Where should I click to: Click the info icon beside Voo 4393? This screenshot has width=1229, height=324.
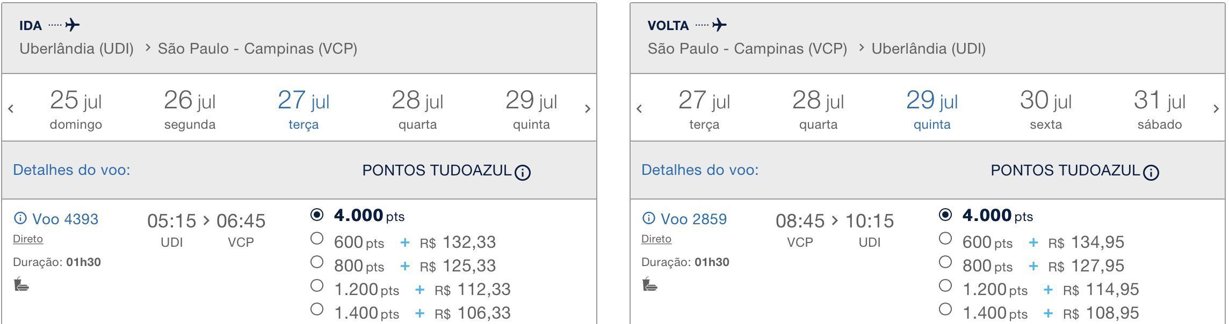pyautogui.click(x=20, y=218)
